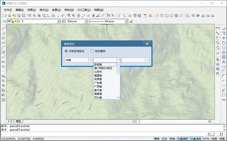Click the binoculars search icon
The height and width of the screenshot is (141, 227).
pyautogui.click(x=198, y=15)
